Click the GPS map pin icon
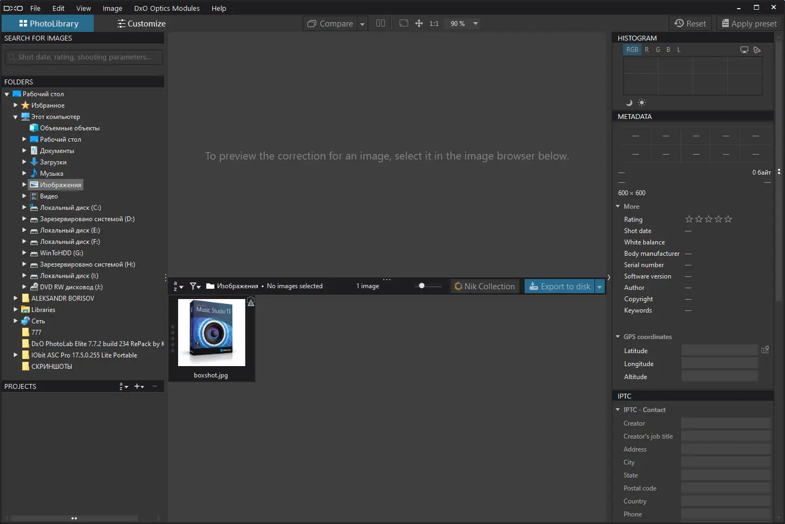785x524 pixels. [x=765, y=350]
